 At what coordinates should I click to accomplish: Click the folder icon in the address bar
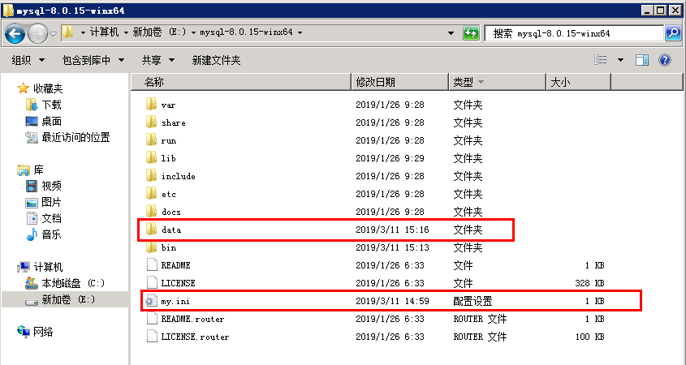[67, 32]
